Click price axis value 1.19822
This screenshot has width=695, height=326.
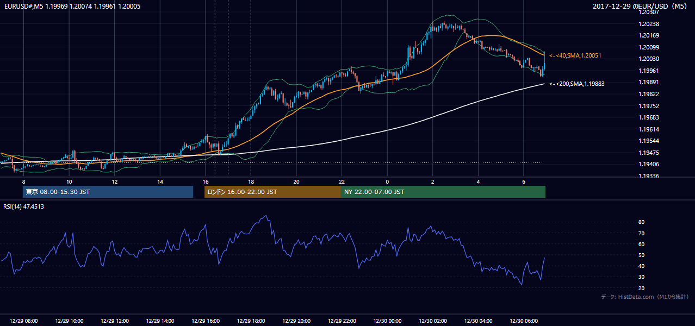(649, 94)
